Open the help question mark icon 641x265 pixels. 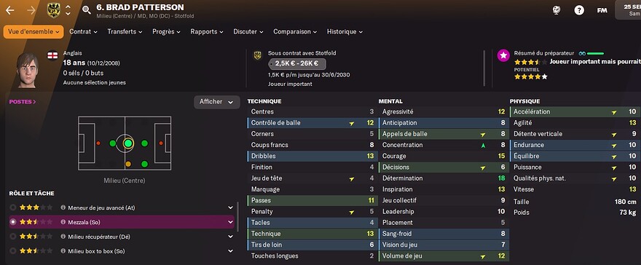click(579, 10)
